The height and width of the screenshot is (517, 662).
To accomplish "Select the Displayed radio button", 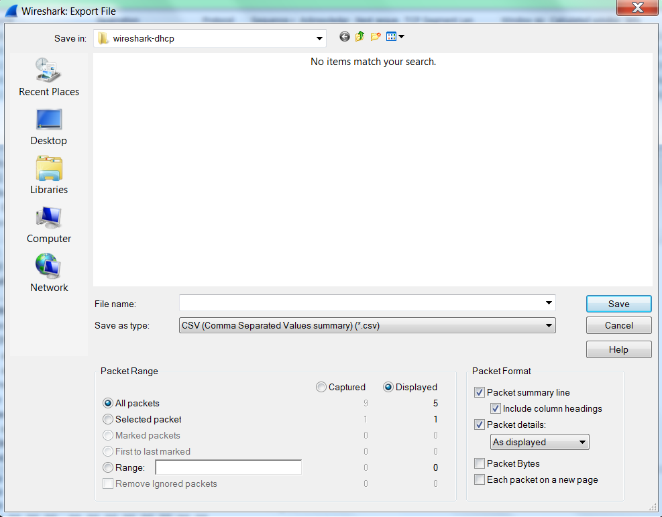I will pos(388,387).
